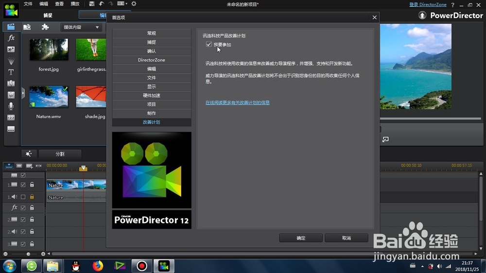Click the screen recorder taskbar icon
Image resolution: width=486 pixels, height=273 pixels.
pyautogui.click(x=141, y=266)
